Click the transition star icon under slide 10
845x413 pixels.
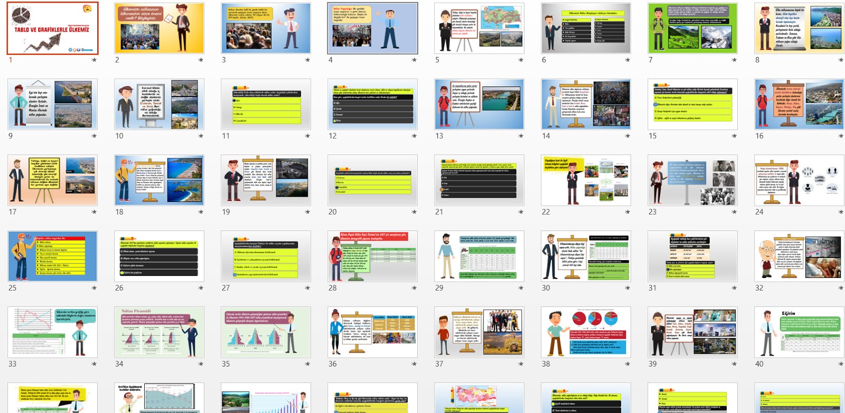point(201,136)
